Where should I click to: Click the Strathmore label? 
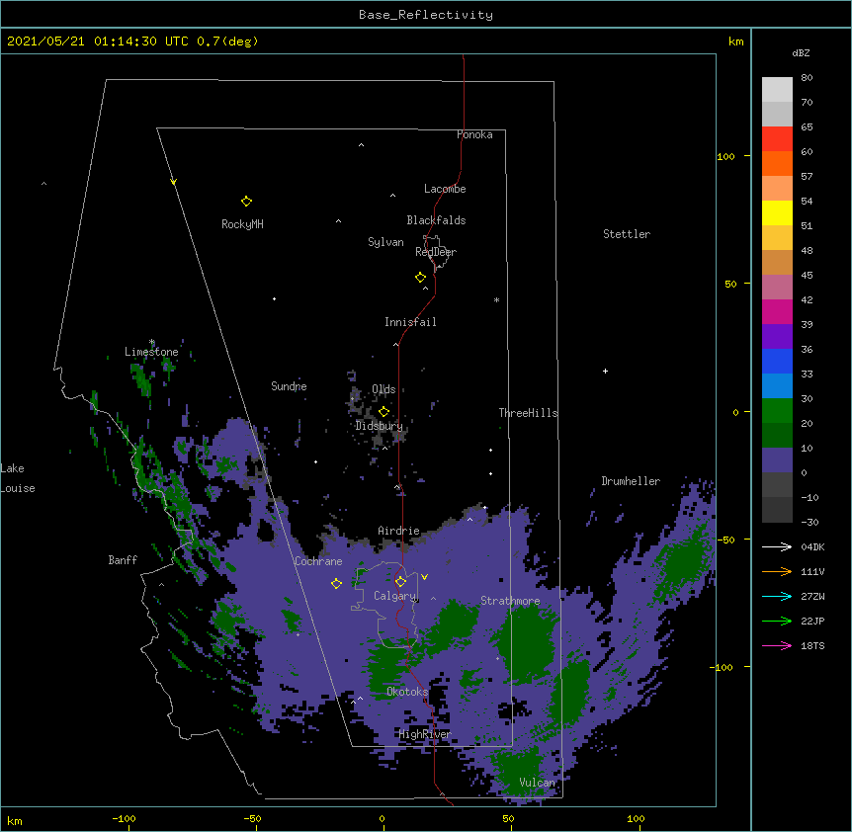pyautogui.click(x=510, y=601)
